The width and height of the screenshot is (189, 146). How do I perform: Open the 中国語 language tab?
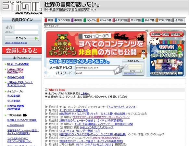77,20
